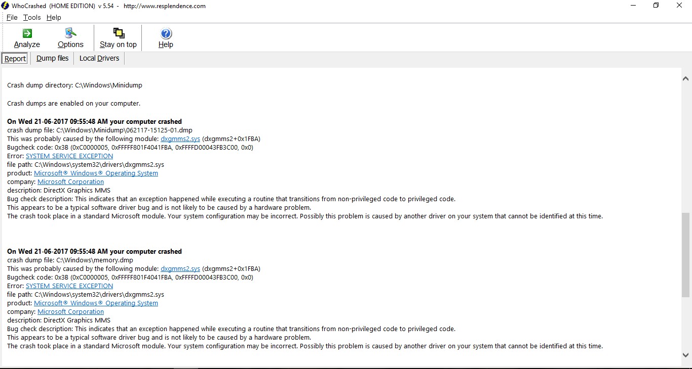The image size is (692, 369).
Task: Switch to the Local Drivers tab
Action: (x=99, y=58)
